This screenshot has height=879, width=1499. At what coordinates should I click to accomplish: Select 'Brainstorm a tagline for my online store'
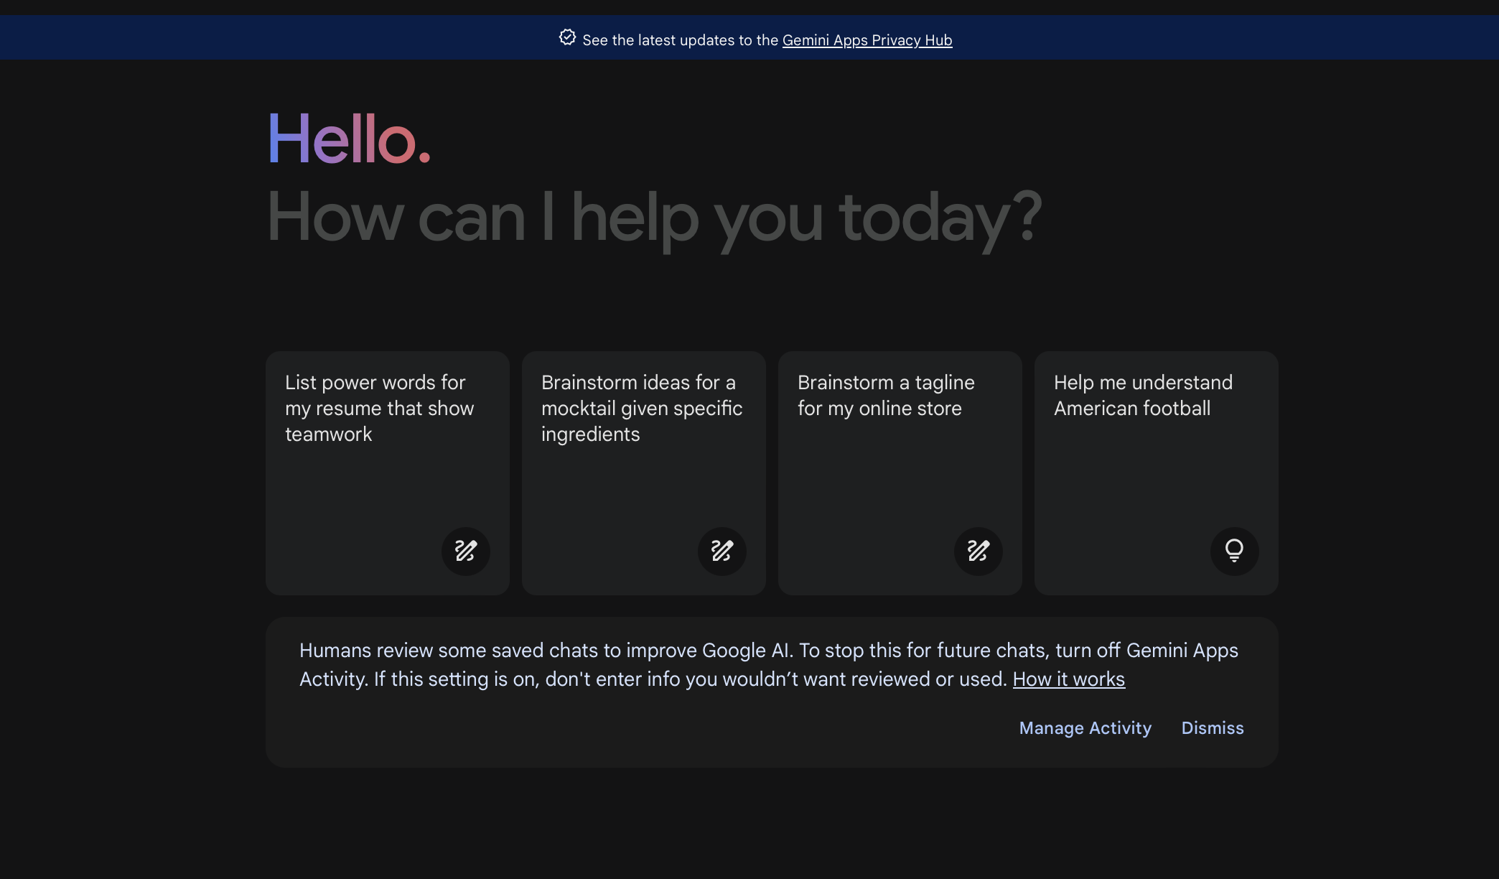tap(885, 395)
